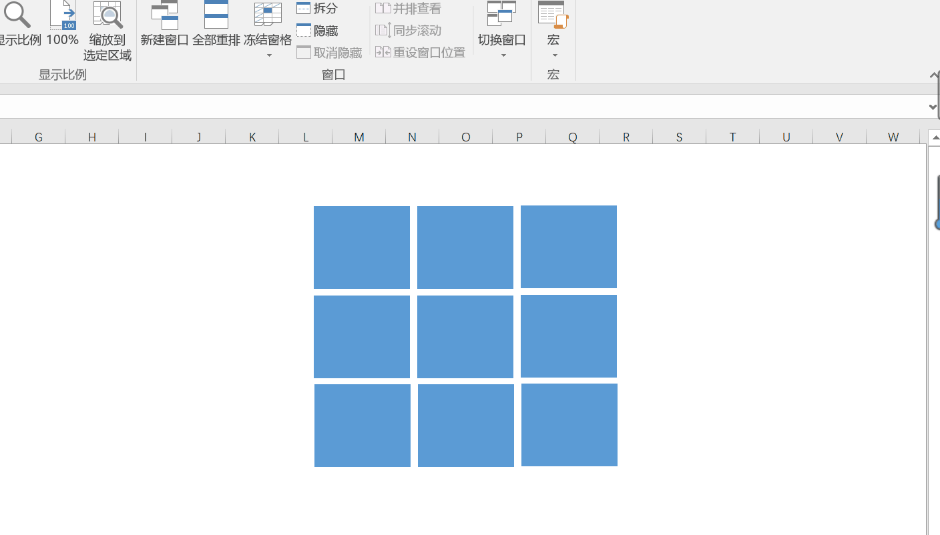
Task: Select column N header
Action: (x=413, y=137)
